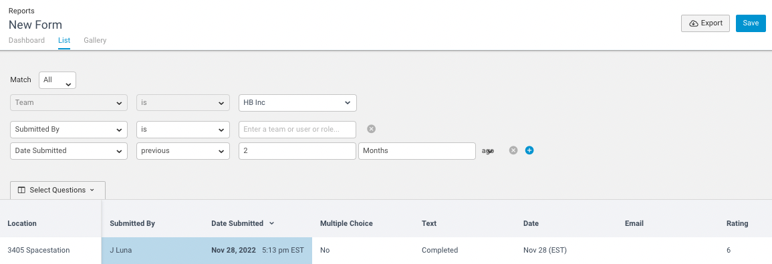Click the Multiple Choice column header
Viewport: 772px width, 264px height.
(x=347, y=223)
